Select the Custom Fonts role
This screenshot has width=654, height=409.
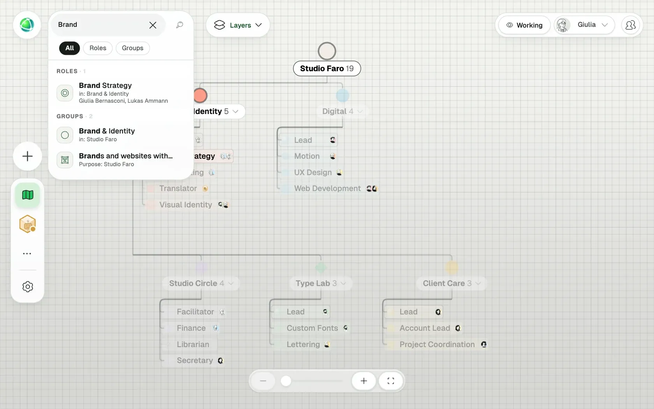pyautogui.click(x=311, y=328)
